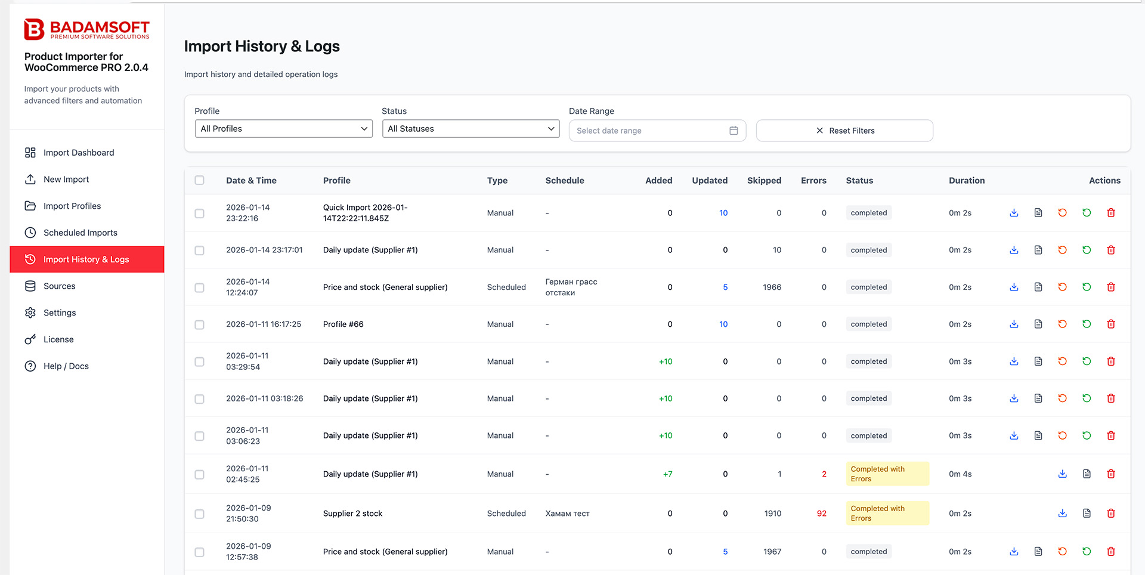This screenshot has width=1145, height=575.
Task: Open the Import Dashboard sidebar item
Action: [78, 152]
